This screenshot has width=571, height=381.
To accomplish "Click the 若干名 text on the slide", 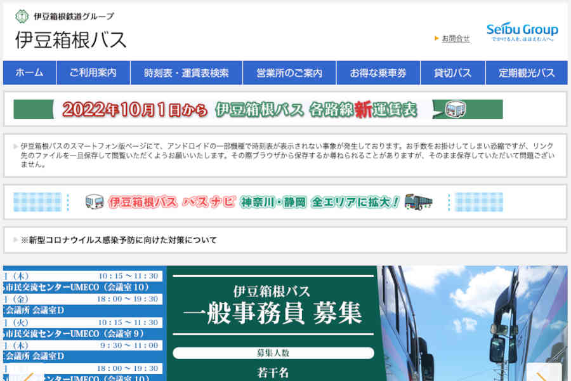I will click(x=273, y=373).
